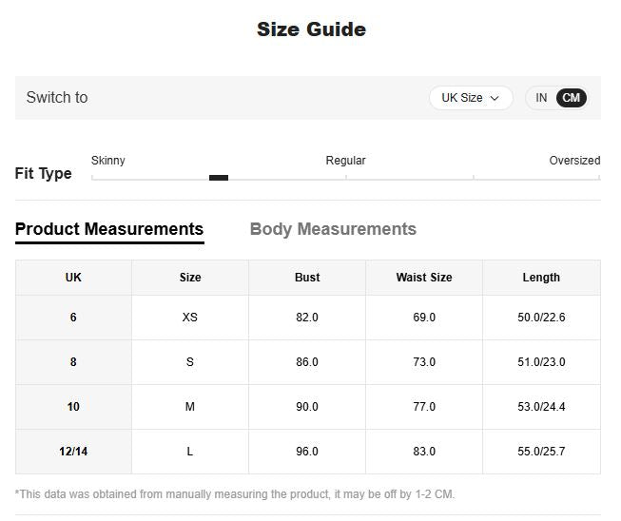Select the UK 6 row label

pyautogui.click(x=73, y=318)
